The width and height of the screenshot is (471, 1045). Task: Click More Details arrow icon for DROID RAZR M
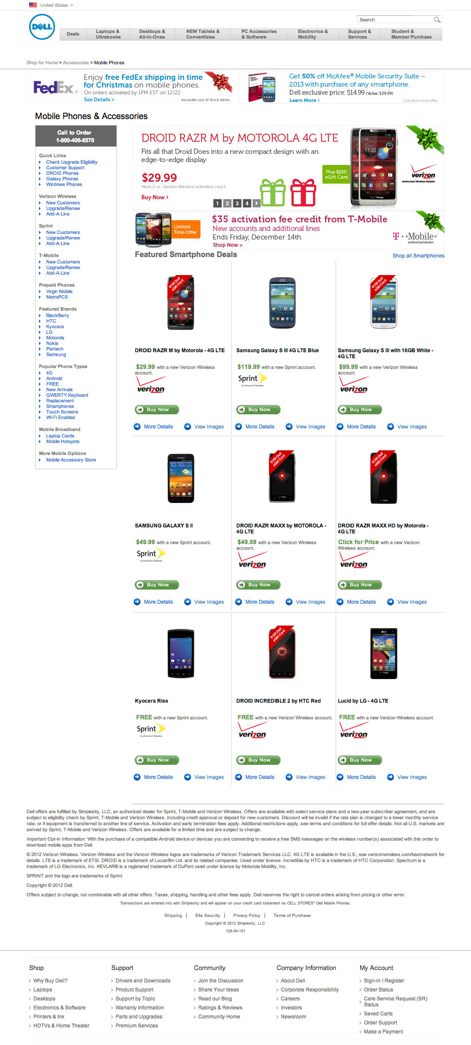[x=137, y=427]
